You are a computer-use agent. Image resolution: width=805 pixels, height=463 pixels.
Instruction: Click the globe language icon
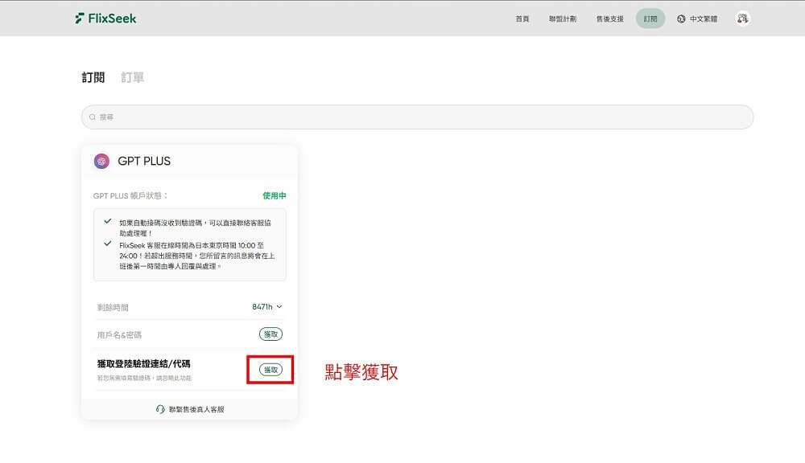(681, 19)
